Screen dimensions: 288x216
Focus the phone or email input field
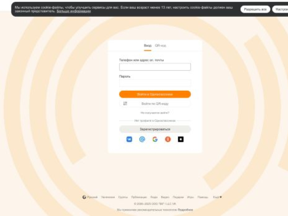click(x=155, y=67)
